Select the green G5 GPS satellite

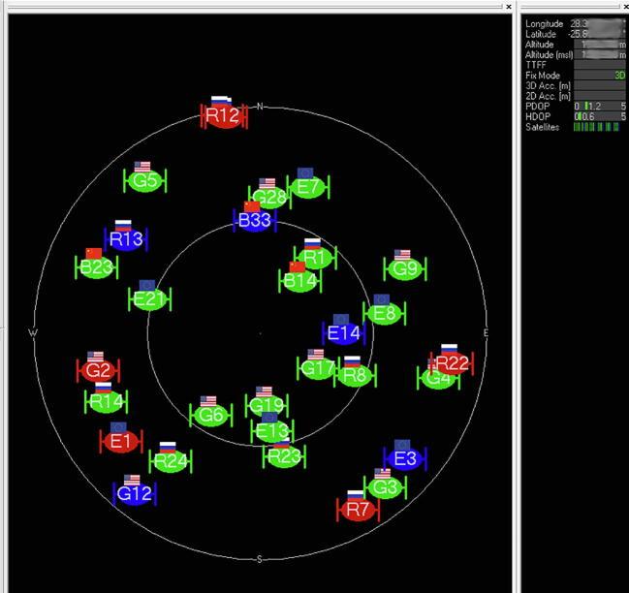[x=145, y=181]
